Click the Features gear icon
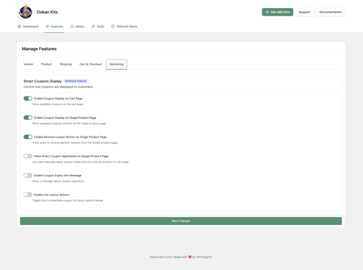This screenshot has height=270, width=363. [x=47, y=26]
